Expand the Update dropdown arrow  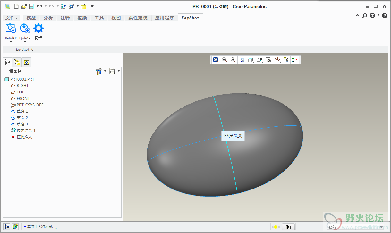click(25, 42)
